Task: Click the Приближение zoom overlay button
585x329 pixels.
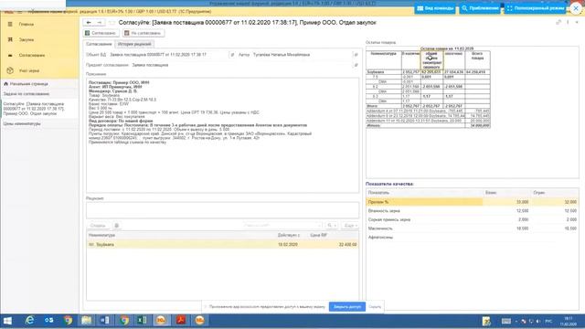Action: point(480,8)
